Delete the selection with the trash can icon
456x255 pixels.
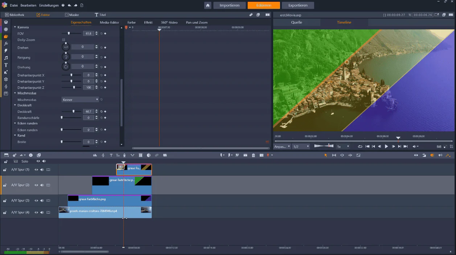(253, 155)
